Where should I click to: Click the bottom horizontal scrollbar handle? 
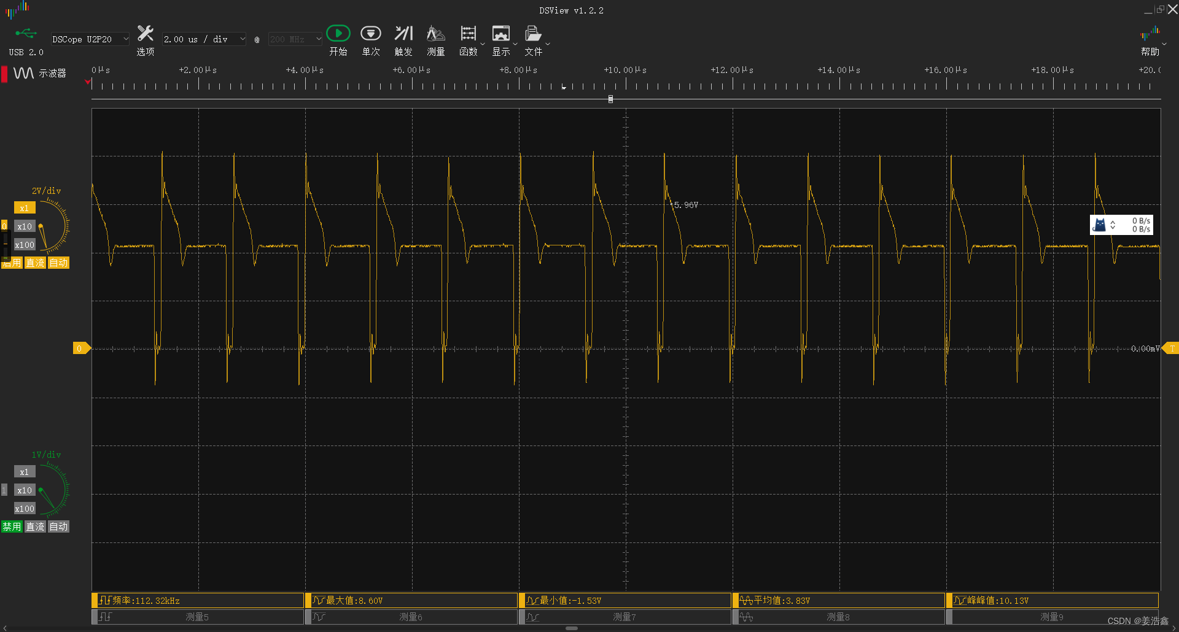pos(572,628)
